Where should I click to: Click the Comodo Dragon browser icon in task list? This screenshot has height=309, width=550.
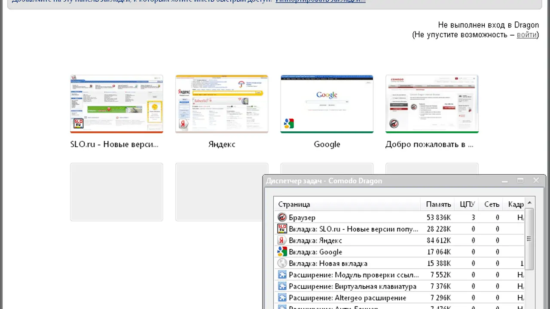pyautogui.click(x=282, y=218)
